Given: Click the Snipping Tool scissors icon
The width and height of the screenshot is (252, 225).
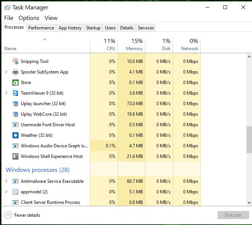Looking at the screenshot, I should click(x=15, y=61).
